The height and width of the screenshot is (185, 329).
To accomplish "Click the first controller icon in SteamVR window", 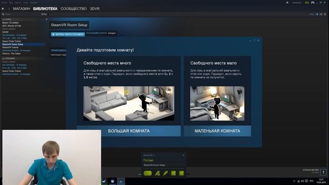I will 157,173.
